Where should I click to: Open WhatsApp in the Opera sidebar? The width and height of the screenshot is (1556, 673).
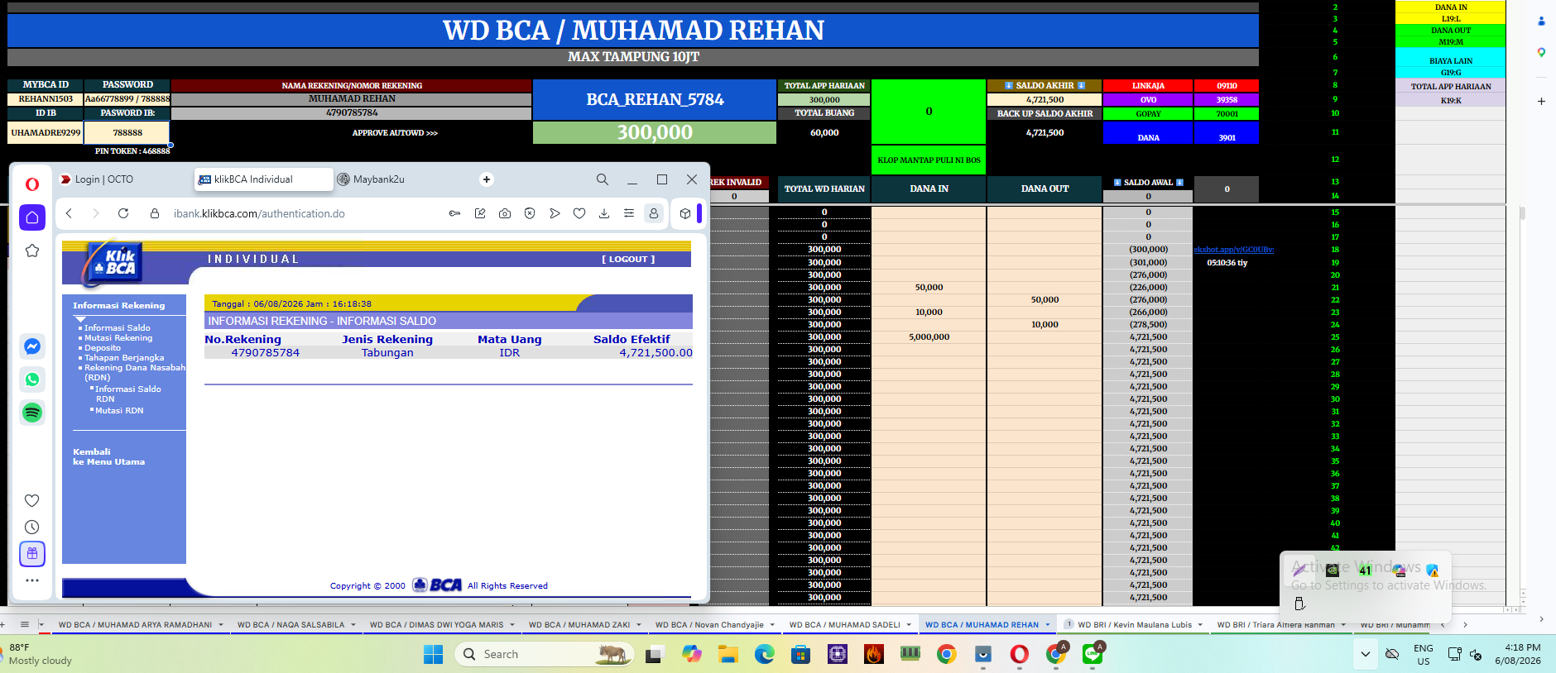(32, 379)
